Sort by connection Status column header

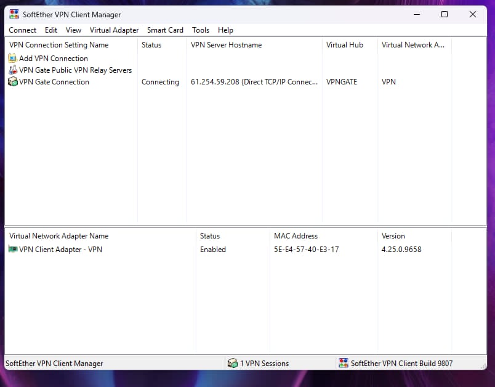coord(162,45)
